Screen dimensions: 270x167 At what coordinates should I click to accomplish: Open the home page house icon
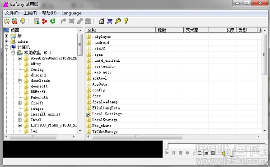tap(102, 21)
